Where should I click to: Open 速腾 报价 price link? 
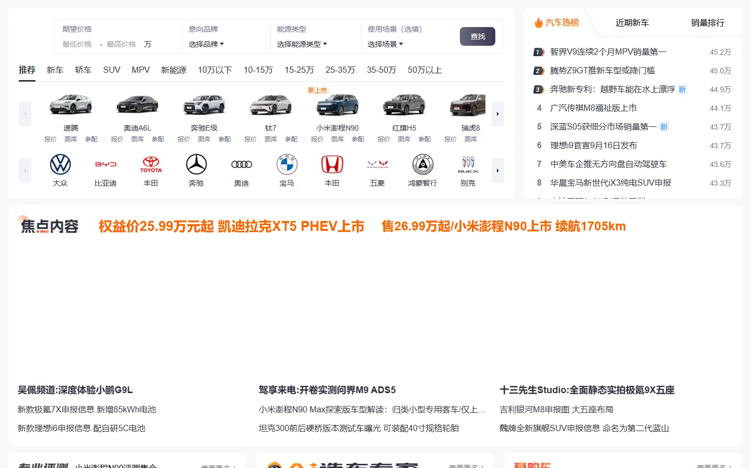[51, 139]
